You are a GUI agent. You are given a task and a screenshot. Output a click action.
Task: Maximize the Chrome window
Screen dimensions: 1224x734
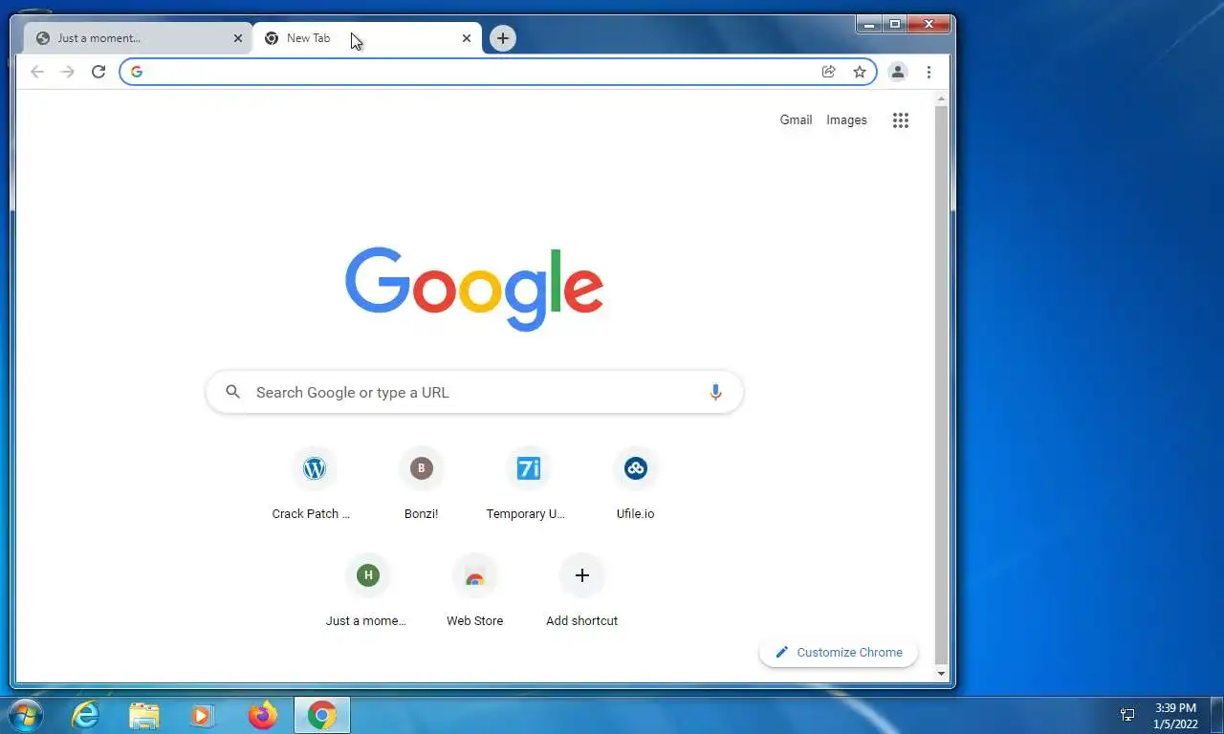895,24
